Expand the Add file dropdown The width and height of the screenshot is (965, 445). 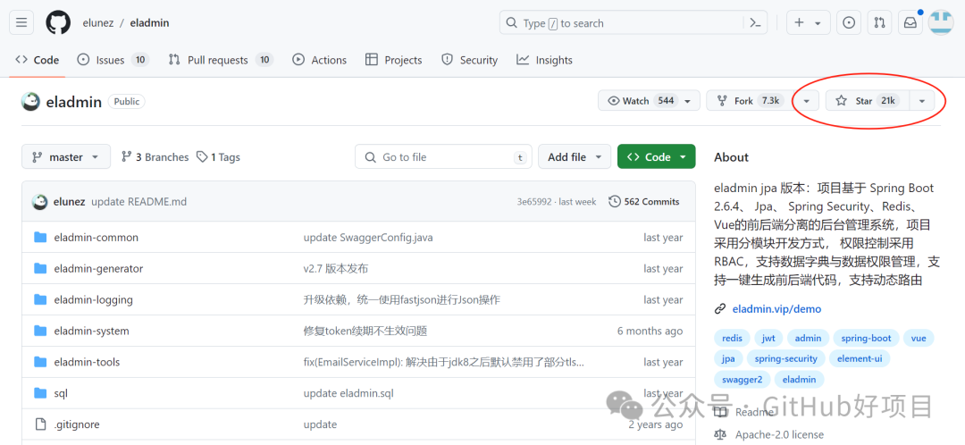575,157
